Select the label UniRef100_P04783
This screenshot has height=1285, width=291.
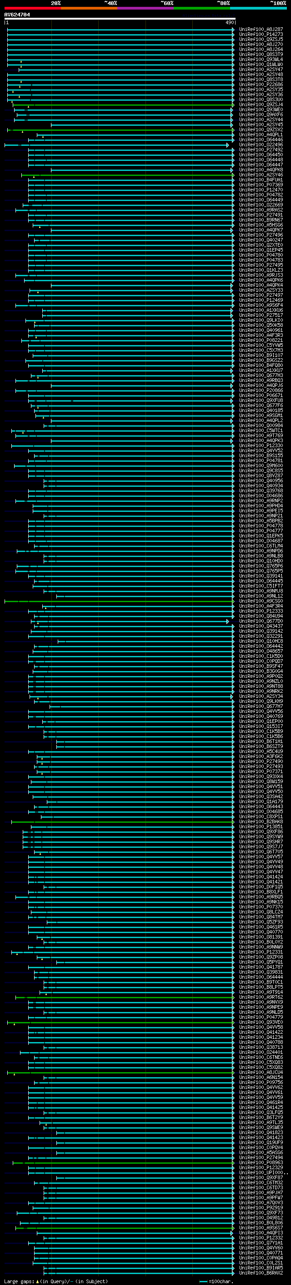261,260
